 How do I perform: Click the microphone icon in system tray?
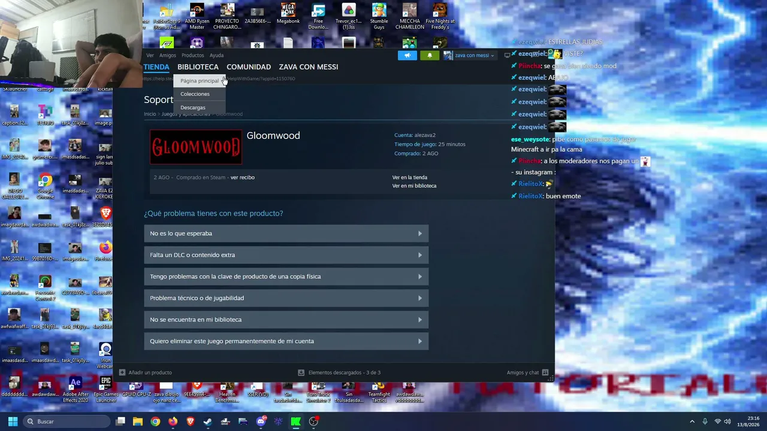click(x=705, y=421)
